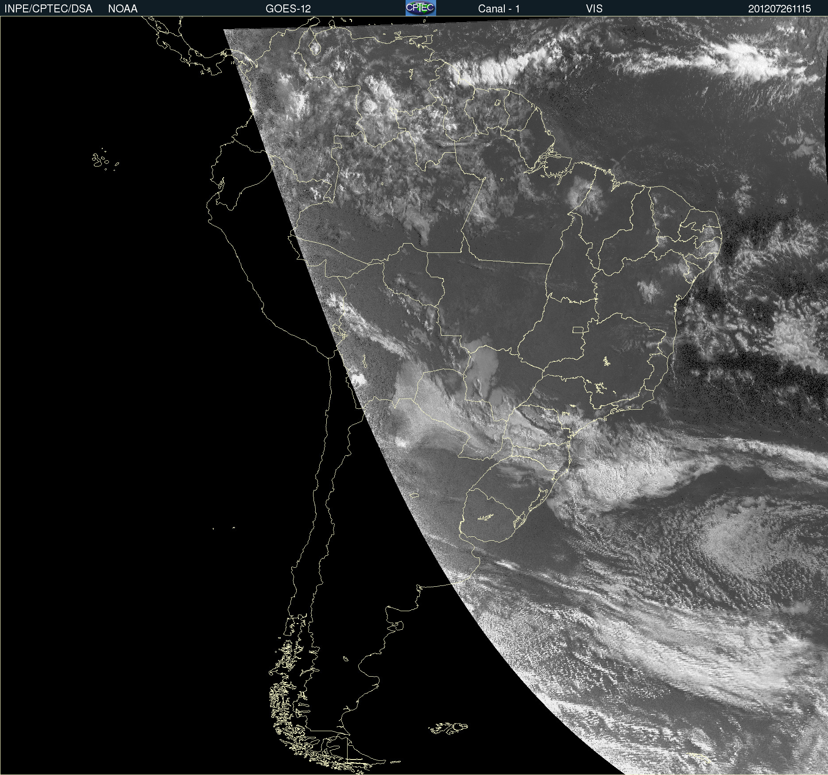Image resolution: width=828 pixels, height=775 pixels.
Task: Click the NOAA label in the header
Action: [x=123, y=9]
